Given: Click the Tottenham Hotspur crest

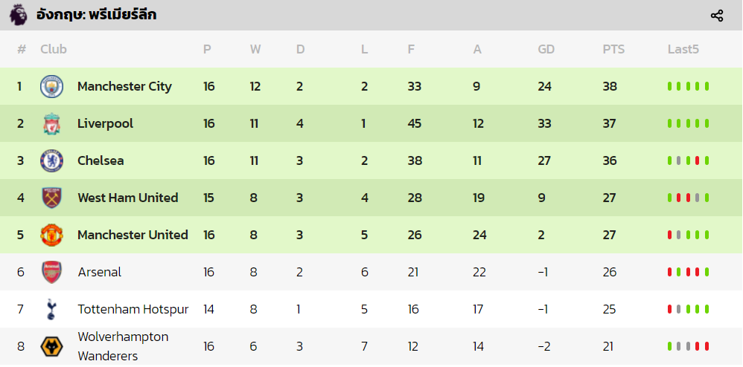Looking at the screenshot, I should tap(51, 309).
